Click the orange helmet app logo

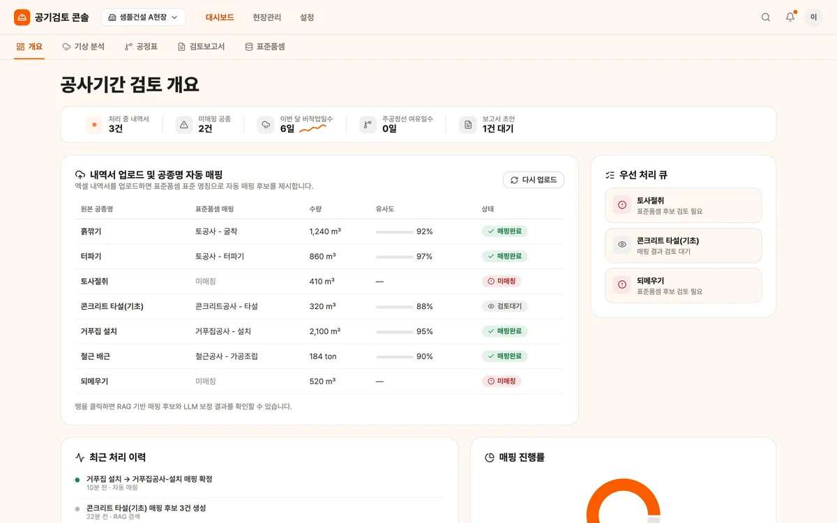click(x=22, y=17)
